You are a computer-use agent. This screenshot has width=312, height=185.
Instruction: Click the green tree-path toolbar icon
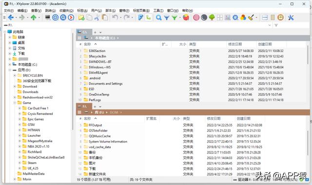point(148,18)
